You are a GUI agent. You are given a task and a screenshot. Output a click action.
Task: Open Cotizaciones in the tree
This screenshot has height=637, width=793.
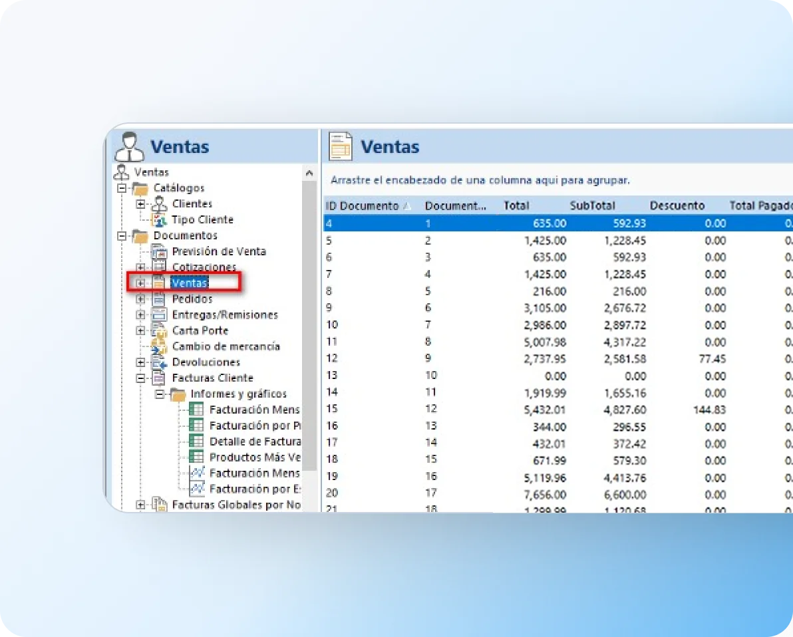click(x=204, y=267)
